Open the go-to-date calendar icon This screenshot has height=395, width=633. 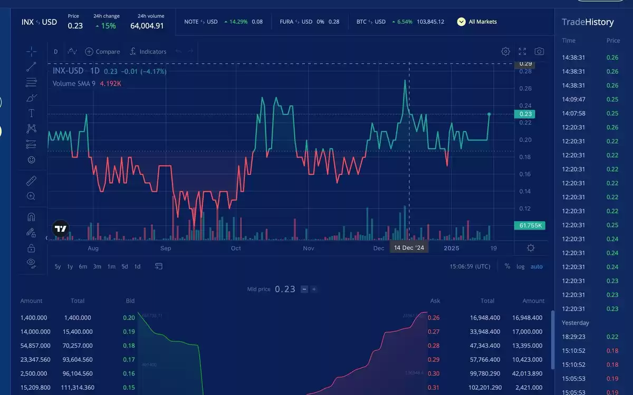(x=159, y=266)
